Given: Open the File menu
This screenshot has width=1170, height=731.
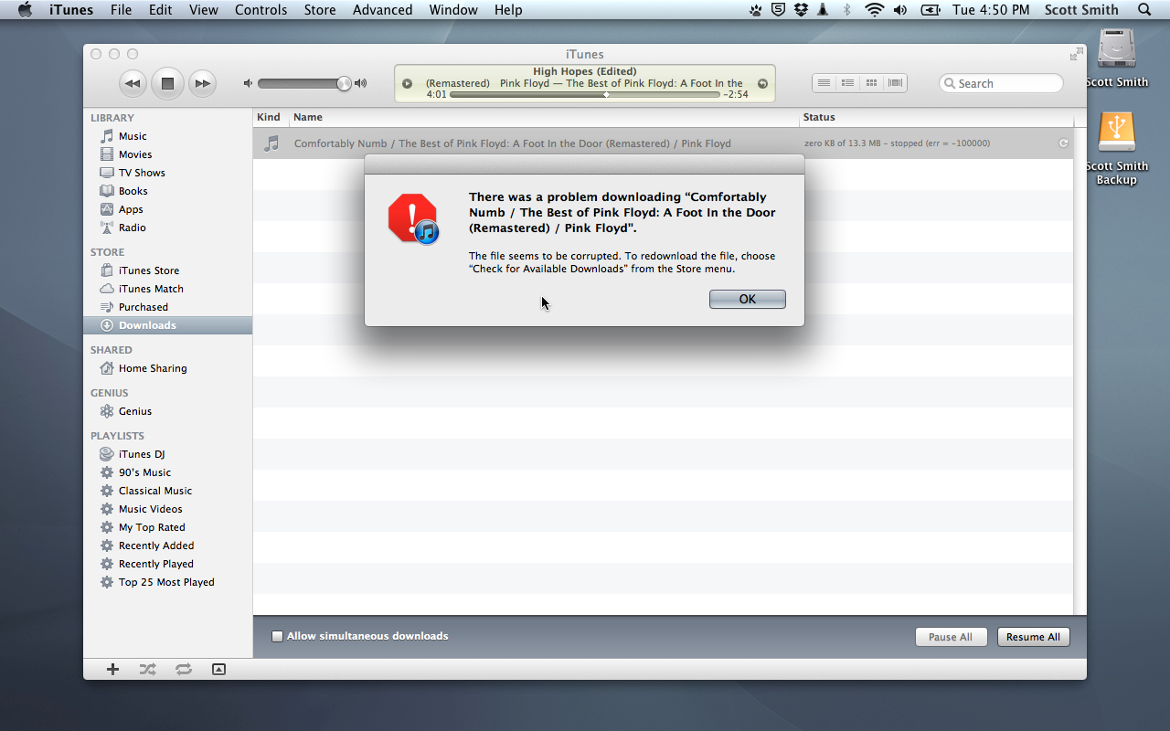Looking at the screenshot, I should 121,10.
